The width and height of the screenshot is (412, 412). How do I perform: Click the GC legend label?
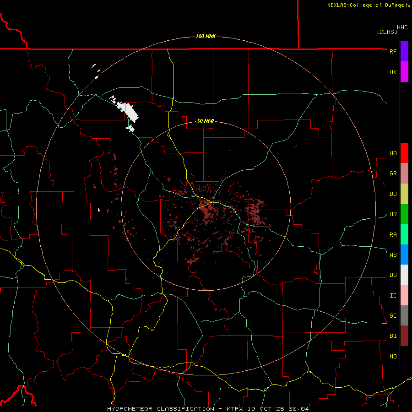pos(393,315)
